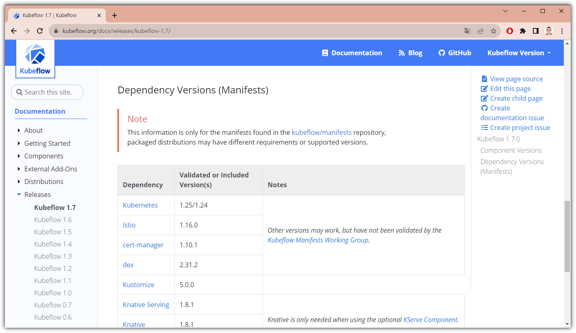Open the profile avatar icon
This screenshot has height=333, width=576.
(549, 31)
